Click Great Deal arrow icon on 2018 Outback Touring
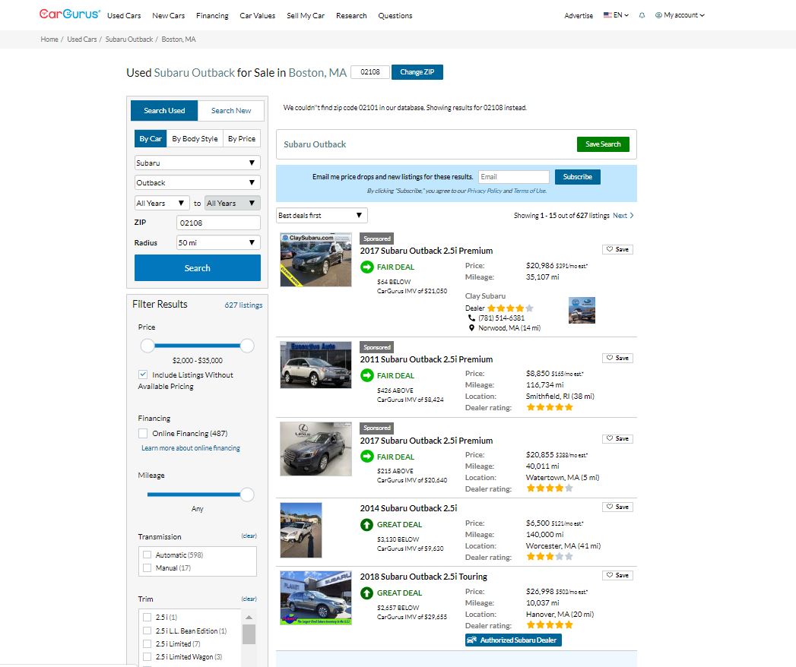 coord(366,593)
